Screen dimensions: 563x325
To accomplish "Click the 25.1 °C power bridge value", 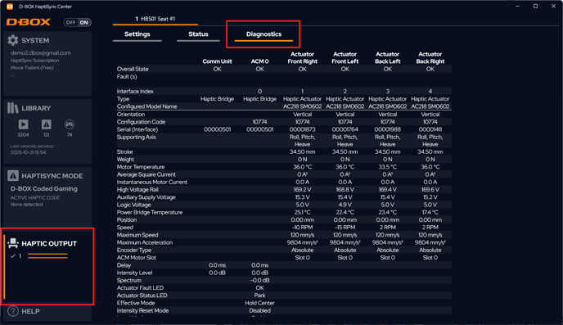I will (302, 212).
